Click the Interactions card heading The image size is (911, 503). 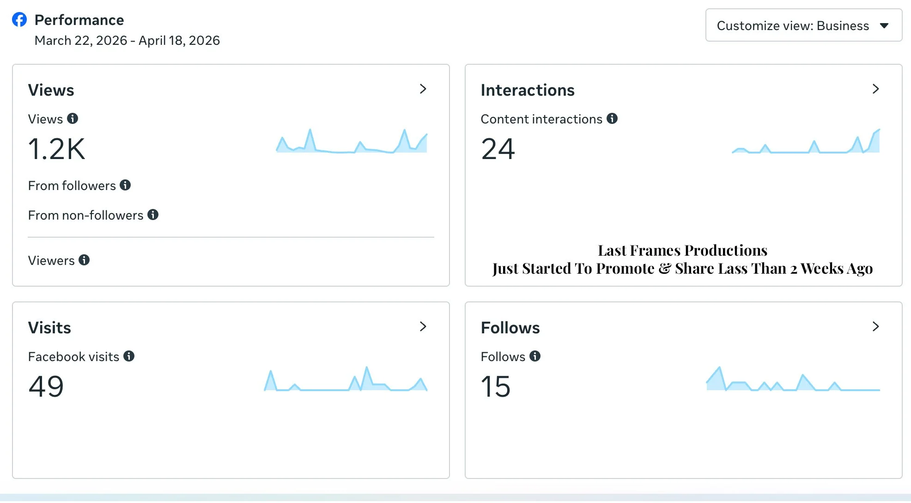tap(528, 90)
